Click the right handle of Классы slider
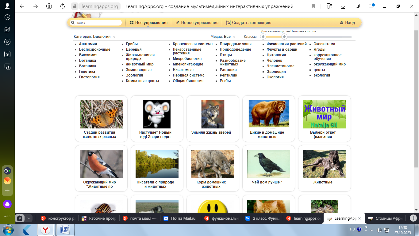This screenshot has width=419, height=236. [284, 37]
